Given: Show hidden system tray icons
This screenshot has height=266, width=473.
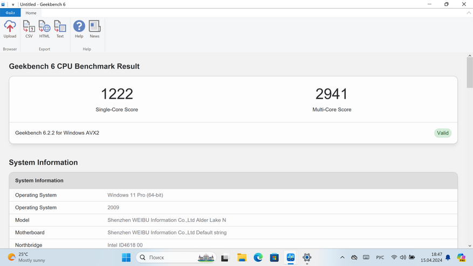Looking at the screenshot, I should coord(342,257).
